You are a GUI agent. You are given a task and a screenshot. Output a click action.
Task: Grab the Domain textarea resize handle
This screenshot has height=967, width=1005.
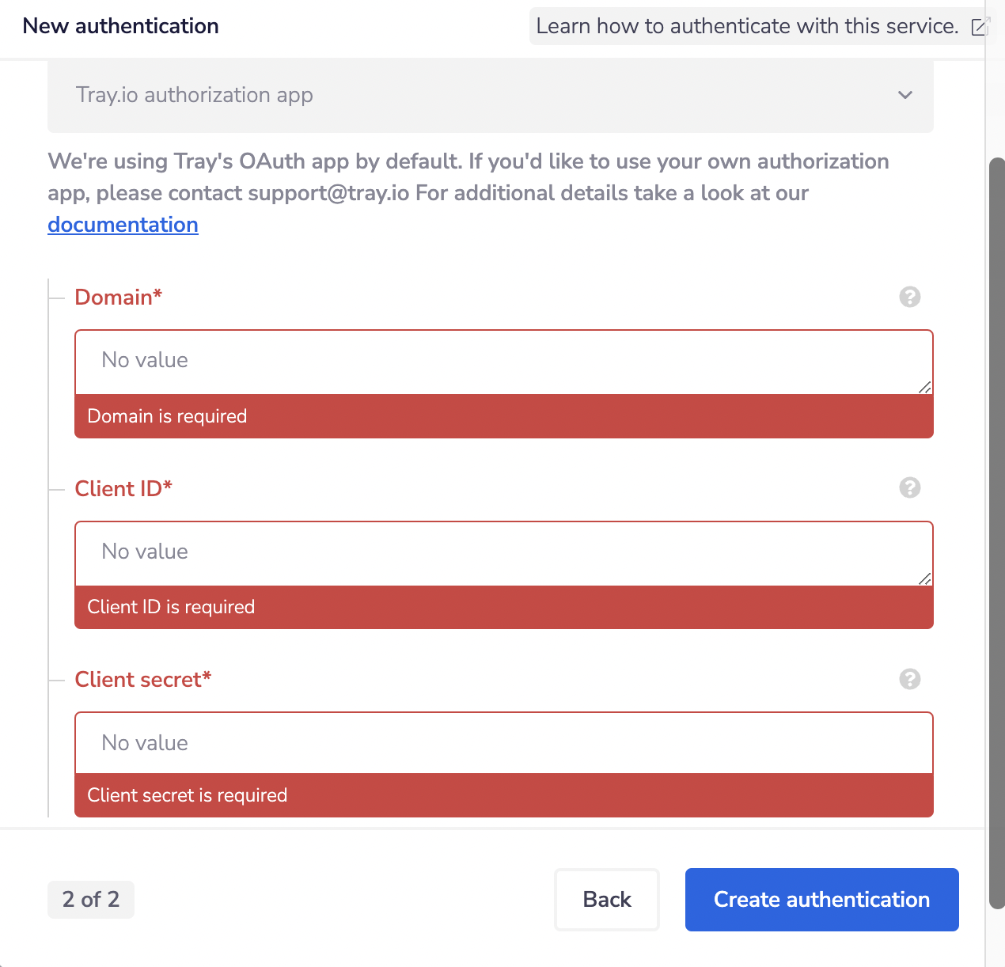[x=924, y=387]
